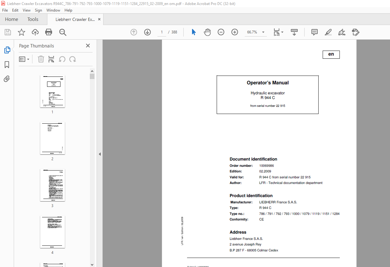Click the edition value '02.2009'
Viewport: 390px width, 267px height.
coord(265,171)
